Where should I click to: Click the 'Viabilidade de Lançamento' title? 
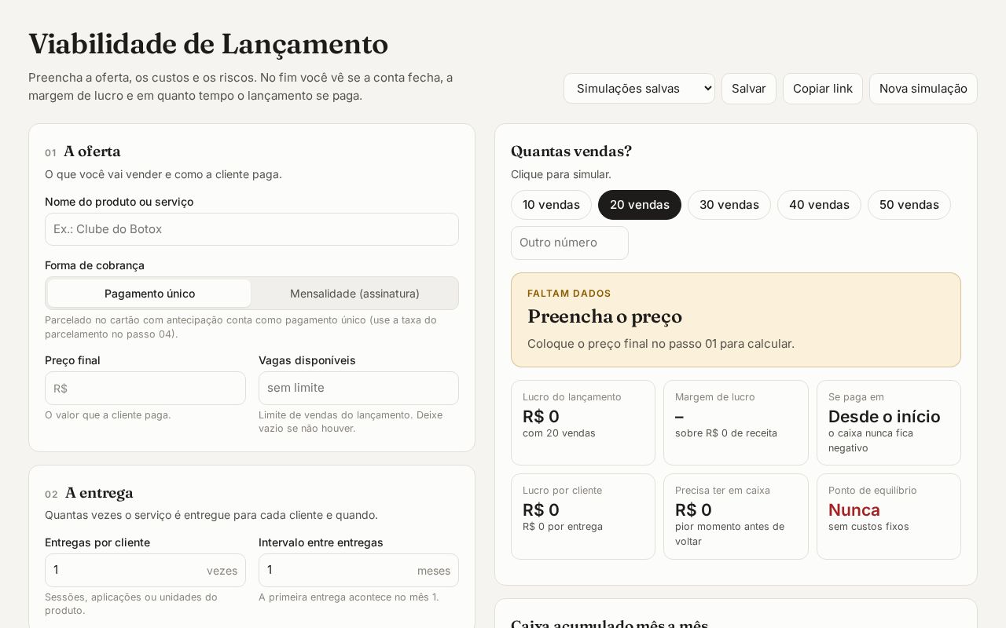pos(208,45)
